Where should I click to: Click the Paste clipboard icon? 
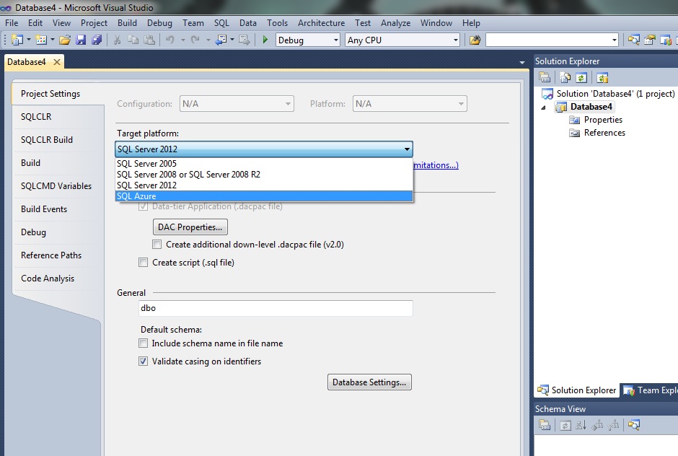tap(149, 40)
